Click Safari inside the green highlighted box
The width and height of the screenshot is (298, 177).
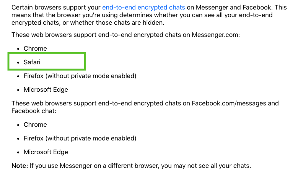click(32, 62)
